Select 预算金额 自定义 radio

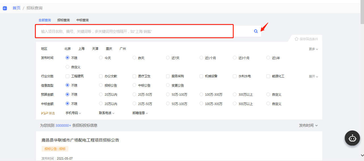point(268,95)
